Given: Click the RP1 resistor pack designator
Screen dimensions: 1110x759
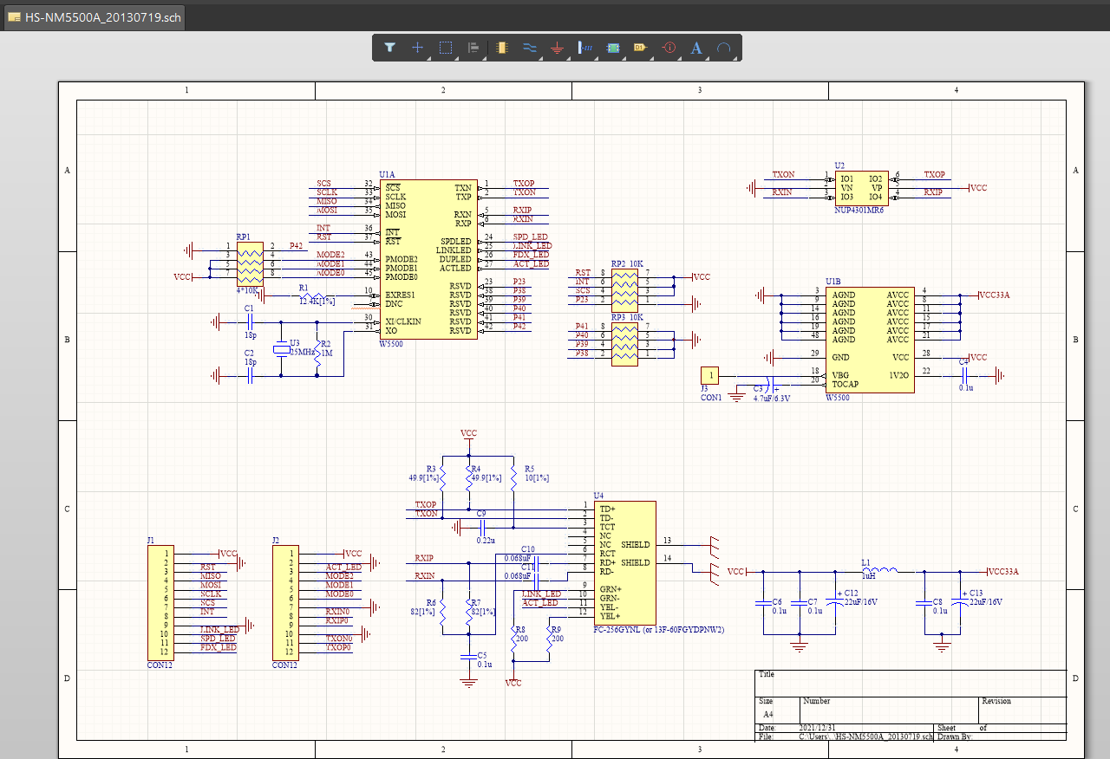Looking at the screenshot, I should click(243, 236).
